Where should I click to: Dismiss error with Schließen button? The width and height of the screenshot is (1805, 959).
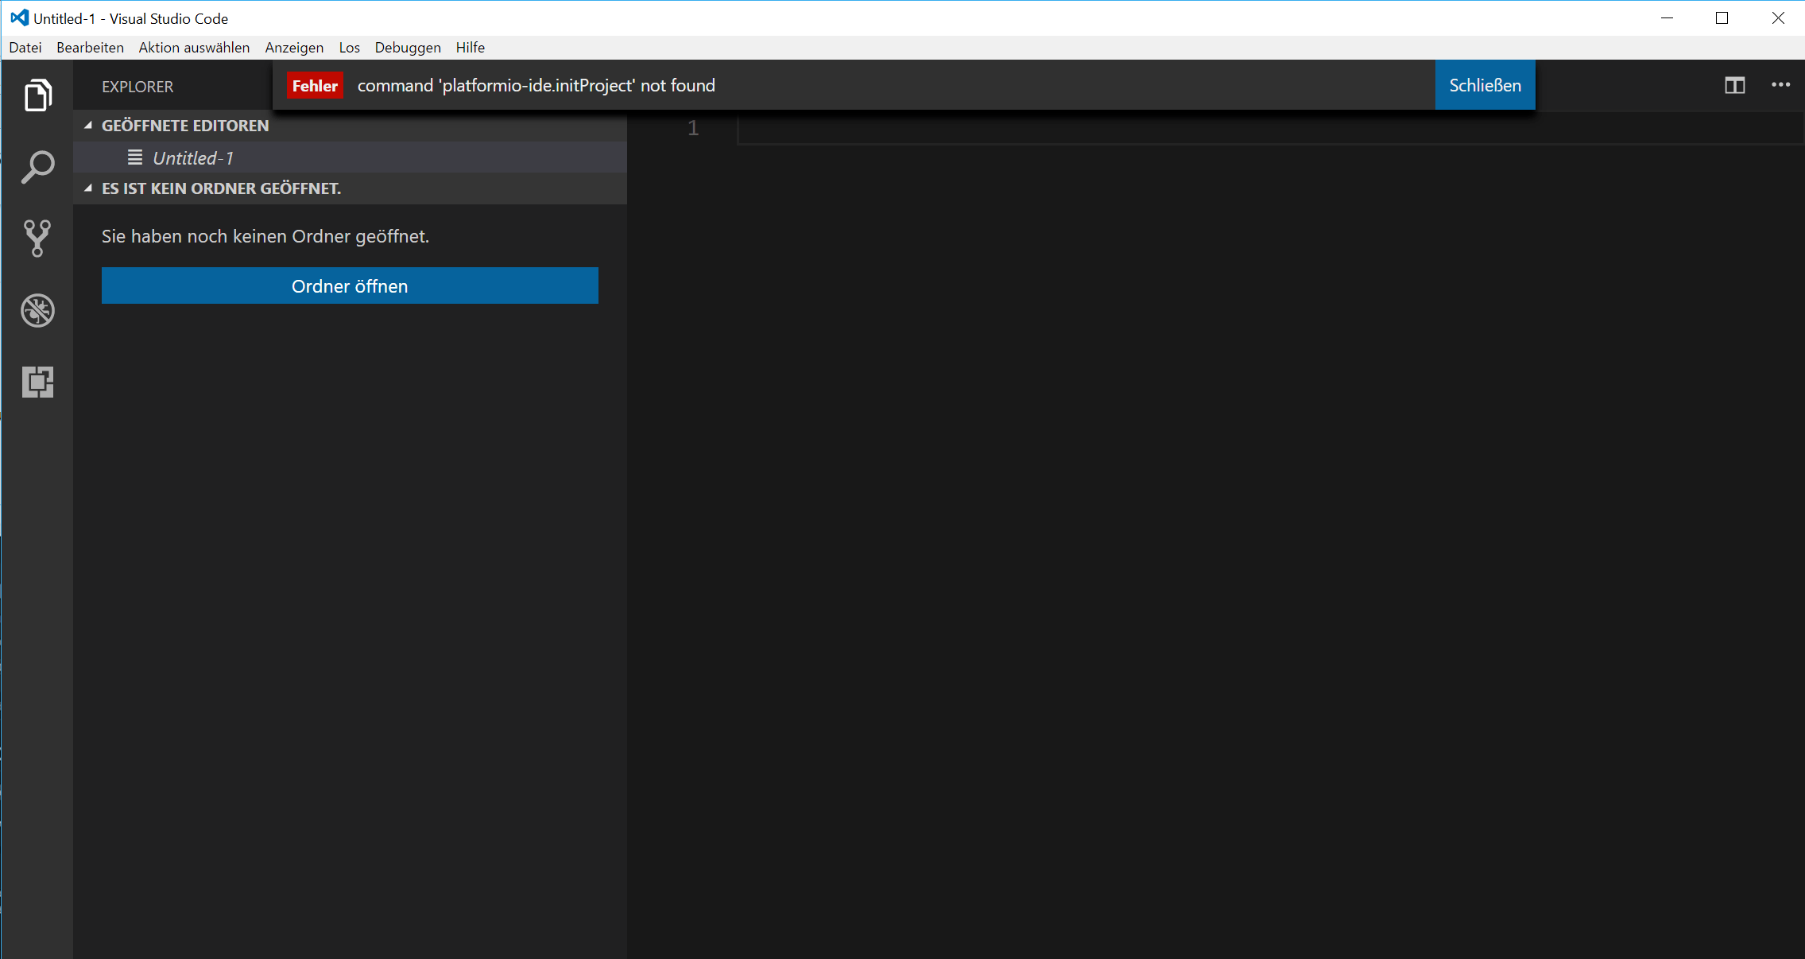point(1485,85)
